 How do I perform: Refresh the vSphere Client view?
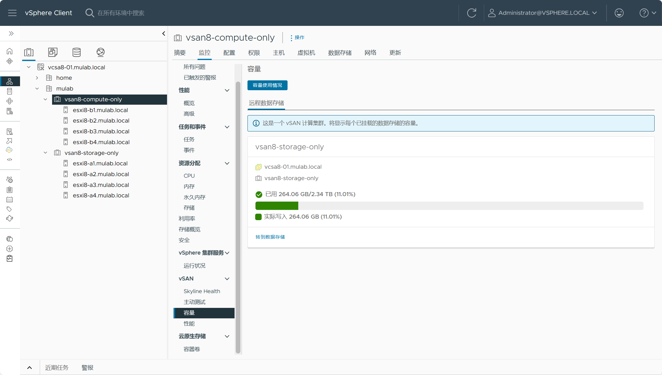tap(472, 13)
